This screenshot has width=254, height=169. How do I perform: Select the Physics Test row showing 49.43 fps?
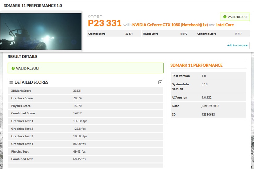[x=85, y=151]
